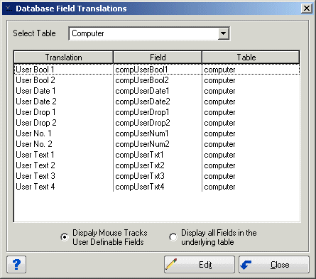Viewport: 316px width, 279px height.
Task: Select the User No. 1 row
Action: click(157, 133)
